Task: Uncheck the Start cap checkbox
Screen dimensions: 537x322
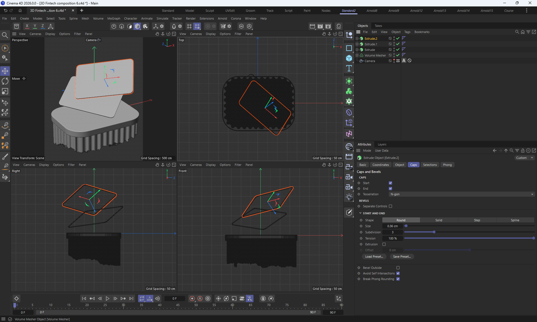Action: point(390,183)
